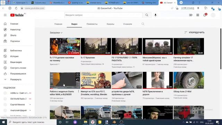This screenshot has width=222, height=125.
Task: Open Обзор Азлк 2140sl video title
Action: point(182,92)
